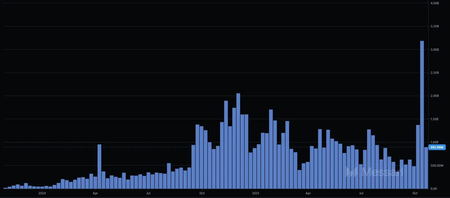Click the 2024 x-axis label
This screenshot has width=450, height=198.
point(42,193)
